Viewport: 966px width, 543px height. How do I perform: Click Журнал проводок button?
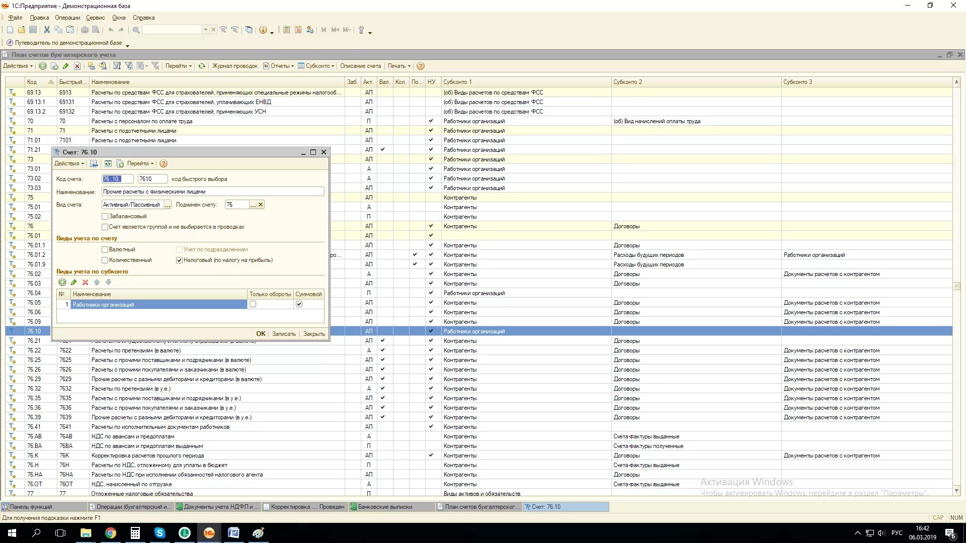click(234, 66)
